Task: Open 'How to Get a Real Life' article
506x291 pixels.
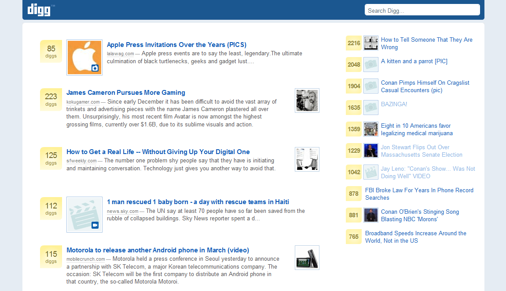Action: click(158, 152)
